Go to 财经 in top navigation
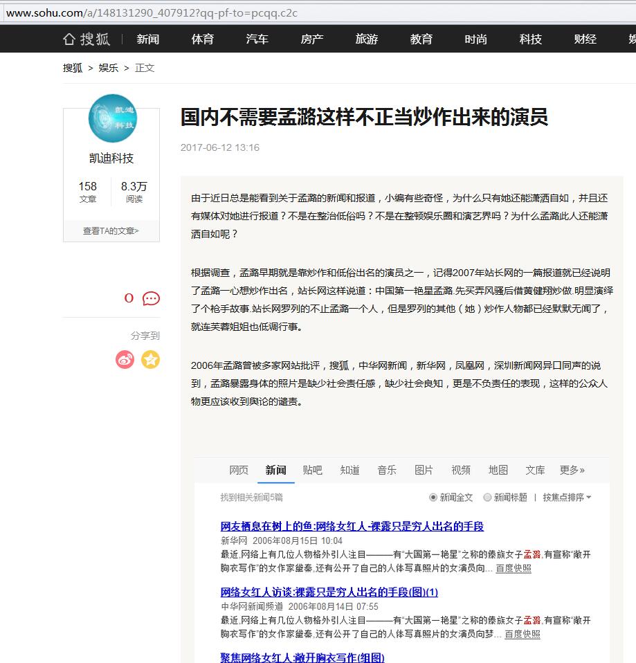 tap(585, 39)
